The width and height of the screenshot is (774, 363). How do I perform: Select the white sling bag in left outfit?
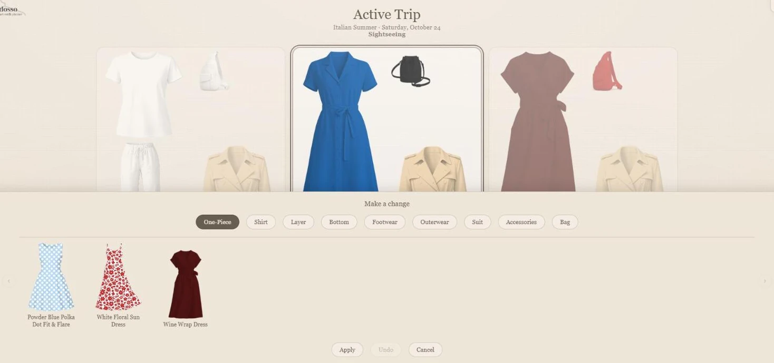click(x=214, y=71)
